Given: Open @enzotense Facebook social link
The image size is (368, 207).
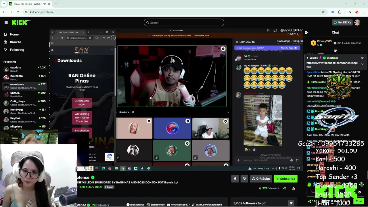Looking at the screenshot, I should point(135,205).
